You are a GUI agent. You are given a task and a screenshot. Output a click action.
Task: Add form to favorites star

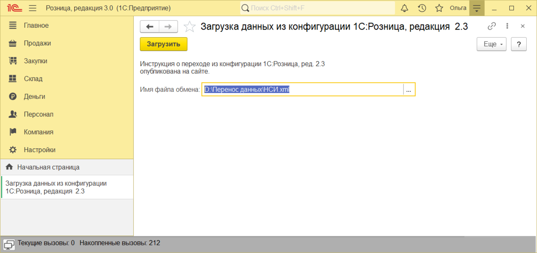point(190,27)
